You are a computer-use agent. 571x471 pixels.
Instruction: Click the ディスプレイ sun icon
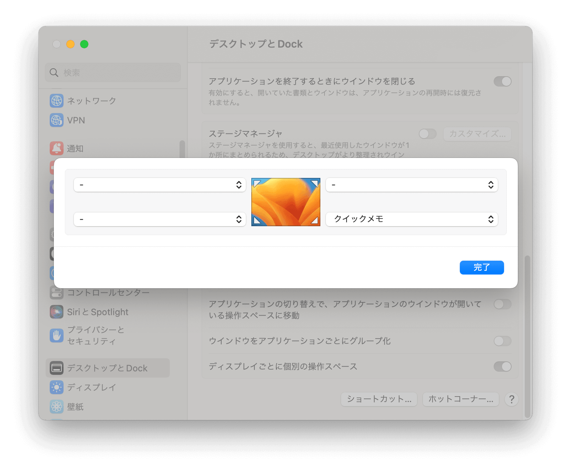(57, 387)
